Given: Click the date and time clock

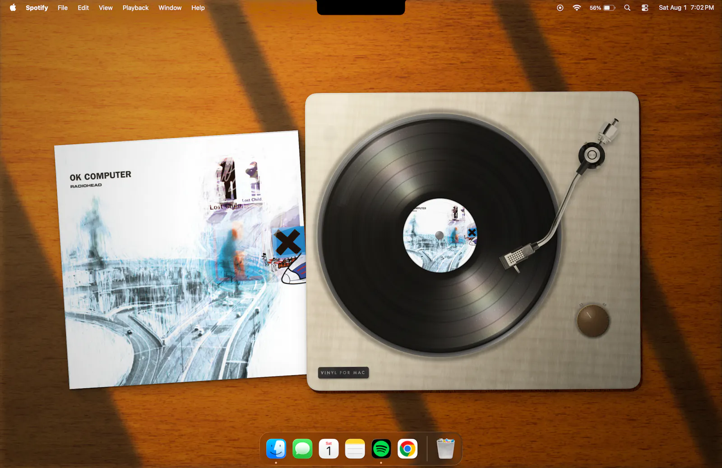Looking at the screenshot, I should [686, 8].
